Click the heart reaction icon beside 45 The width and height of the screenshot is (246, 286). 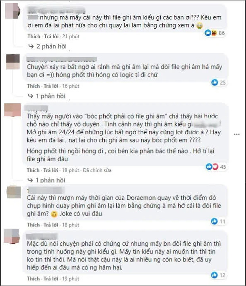pyautogui.click(x=215, y=166)
